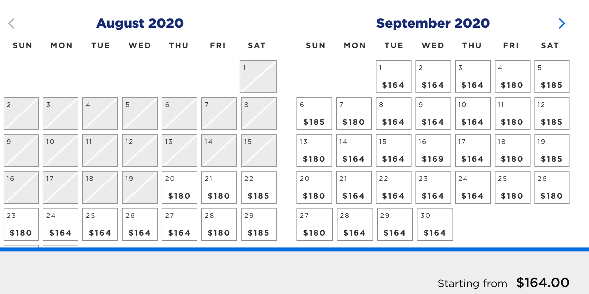
Task: Choose August 24 at $164
Action: click(x=60, y=224)
